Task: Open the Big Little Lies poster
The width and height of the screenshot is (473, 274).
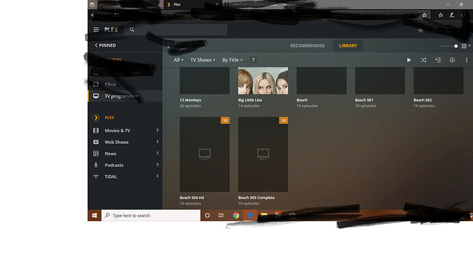Action: click(x=263, y=80)
